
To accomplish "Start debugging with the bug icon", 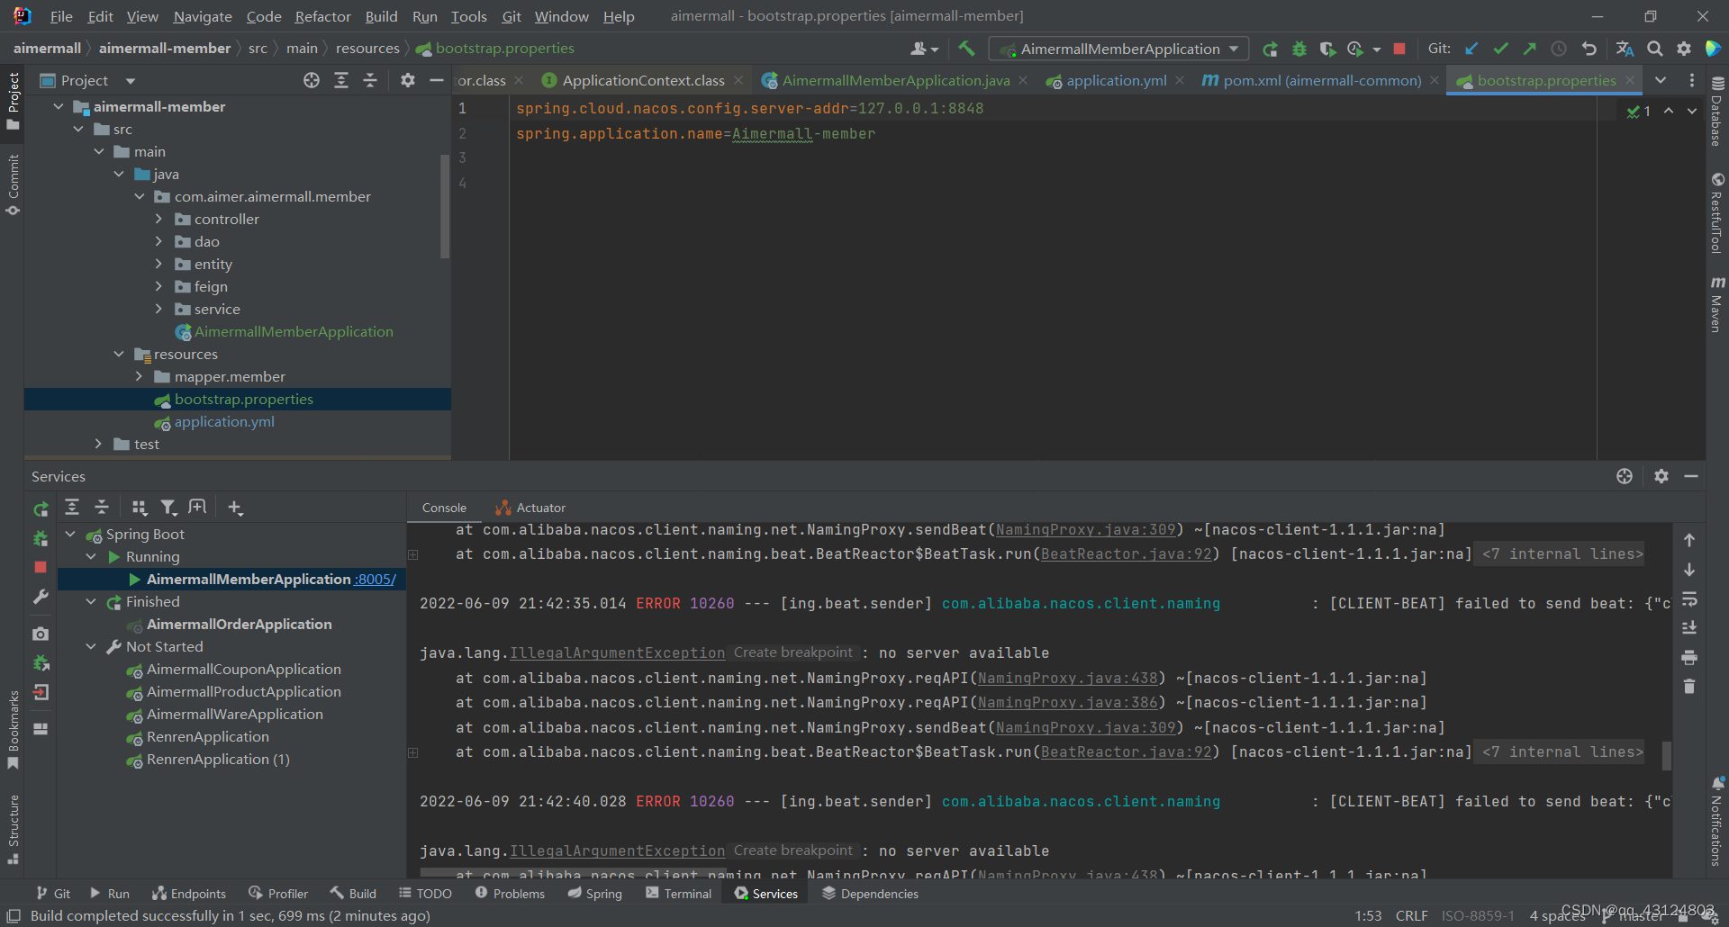I will point(1299,49).
